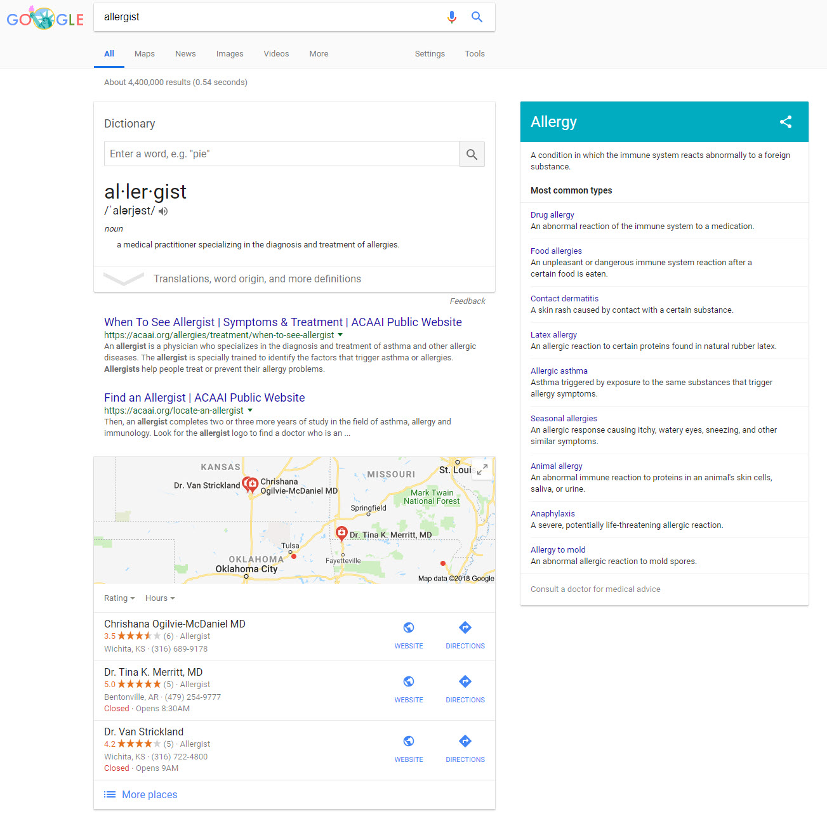Screen dimensions: 827x821
Task: Open the search Tools menu
Action: click(x=475, y=54)
